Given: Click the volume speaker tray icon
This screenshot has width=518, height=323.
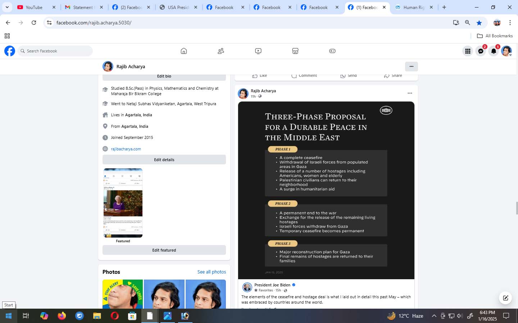Looking at the screenshot, I should (460, 316).
